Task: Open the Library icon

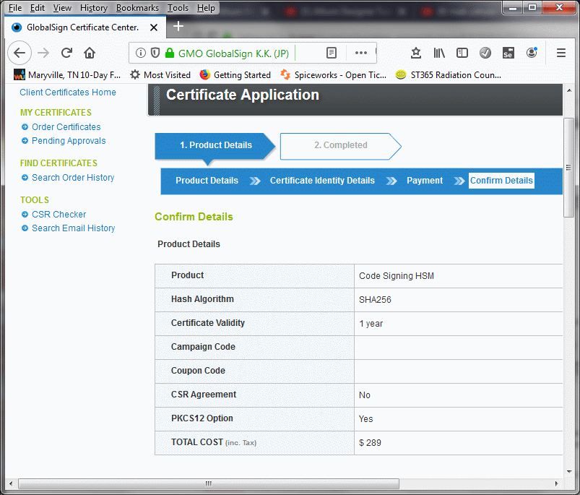Action: coord(439,53)
